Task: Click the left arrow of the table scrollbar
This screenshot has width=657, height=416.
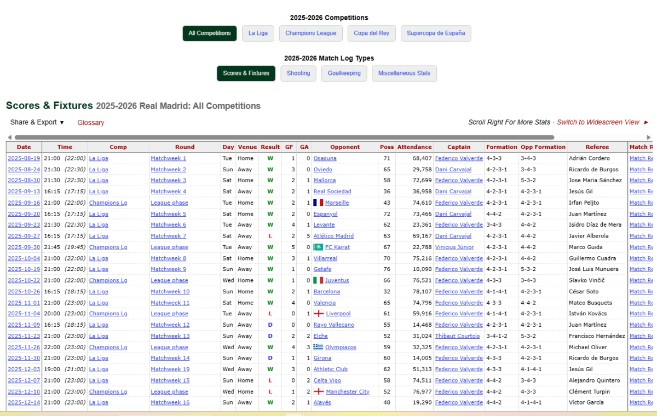Action: coord(9,137)
